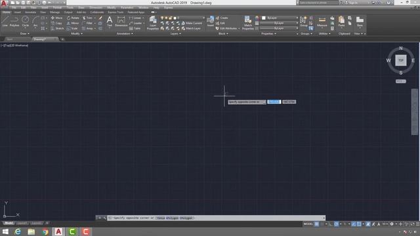The height and width of the screenshot is (236, 420).
Task: Select the Dimension tool
Action: [x=121, y=21]
